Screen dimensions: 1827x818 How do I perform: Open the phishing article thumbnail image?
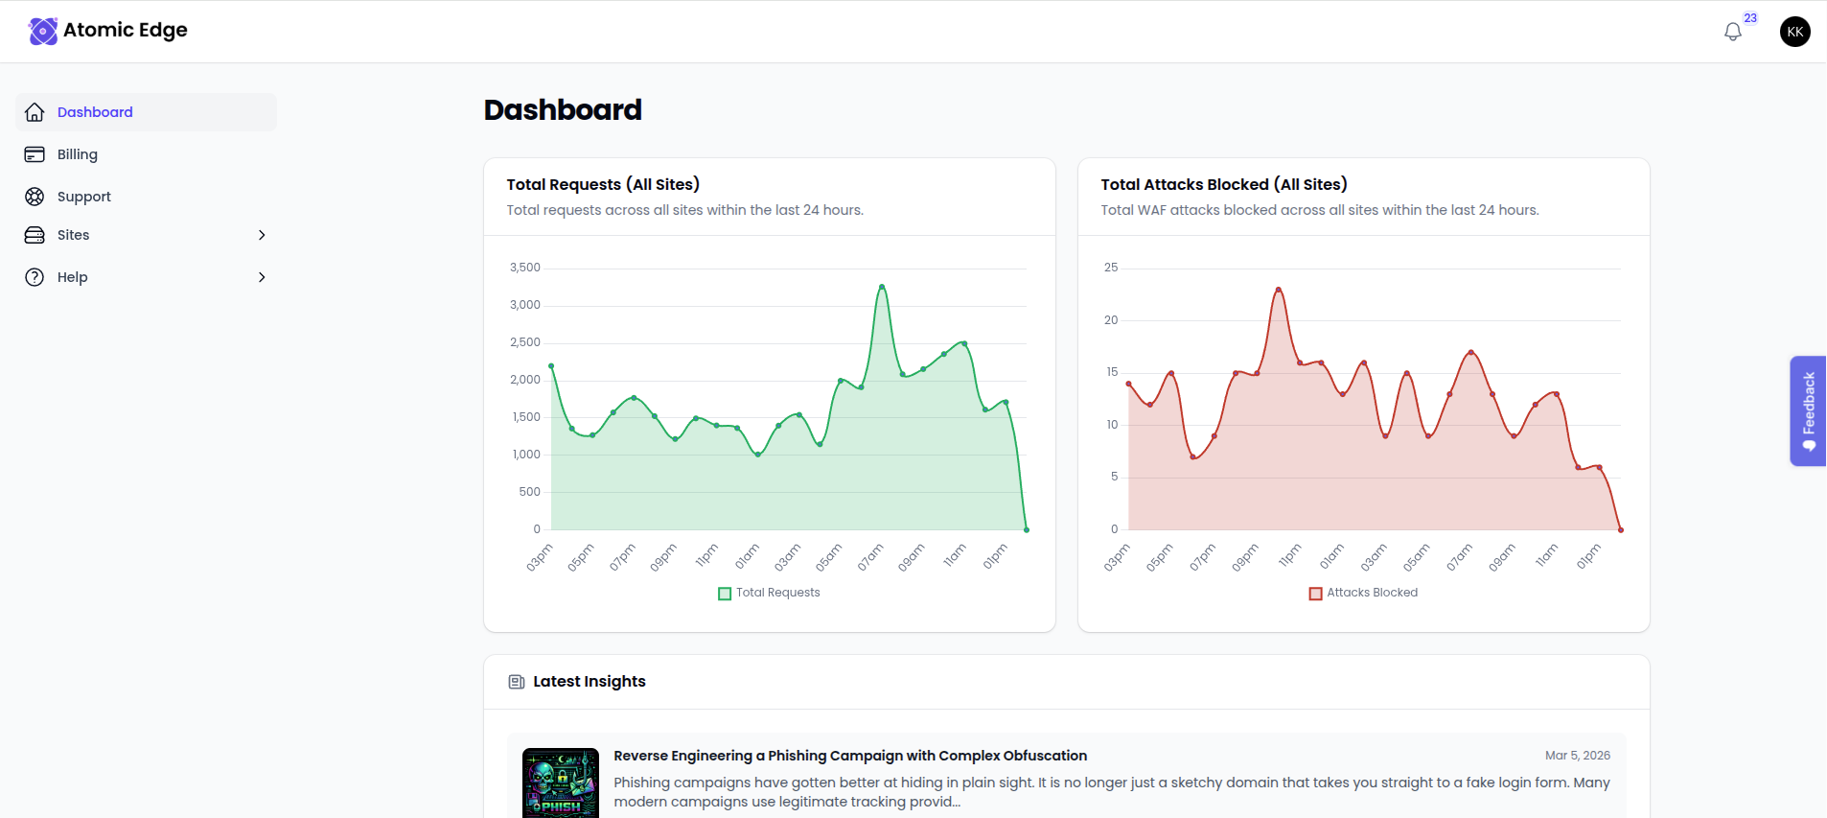coord(561,783)
